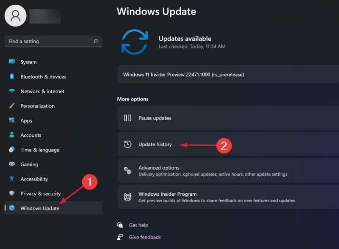Click the Network wifi icon
339x249 pixels.
12,91
